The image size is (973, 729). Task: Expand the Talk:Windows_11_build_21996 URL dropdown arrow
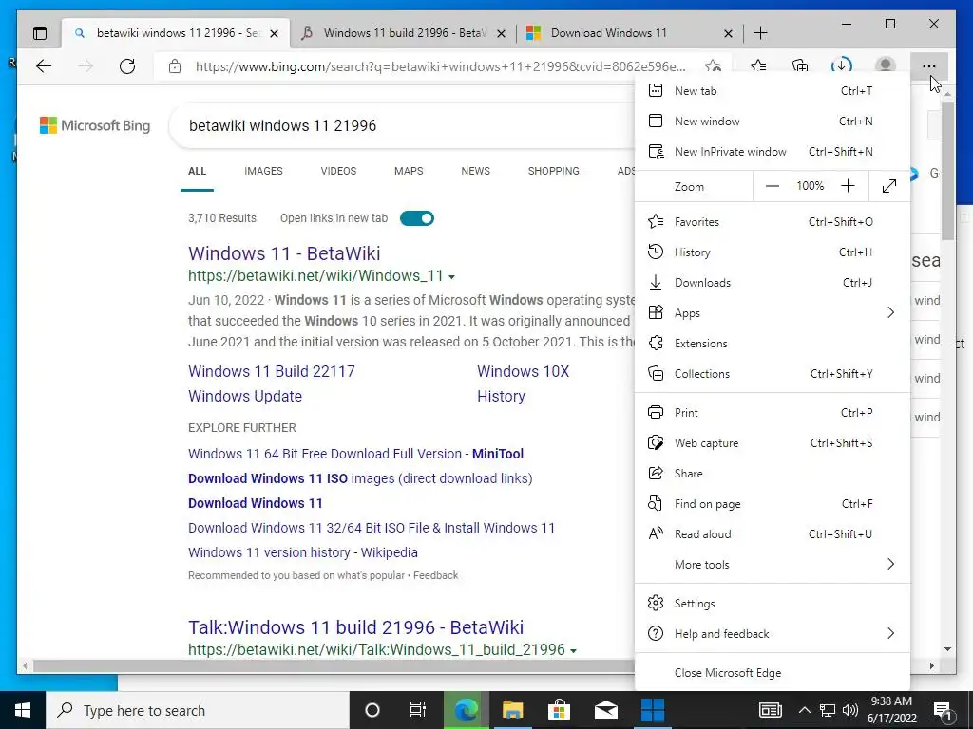573,651
